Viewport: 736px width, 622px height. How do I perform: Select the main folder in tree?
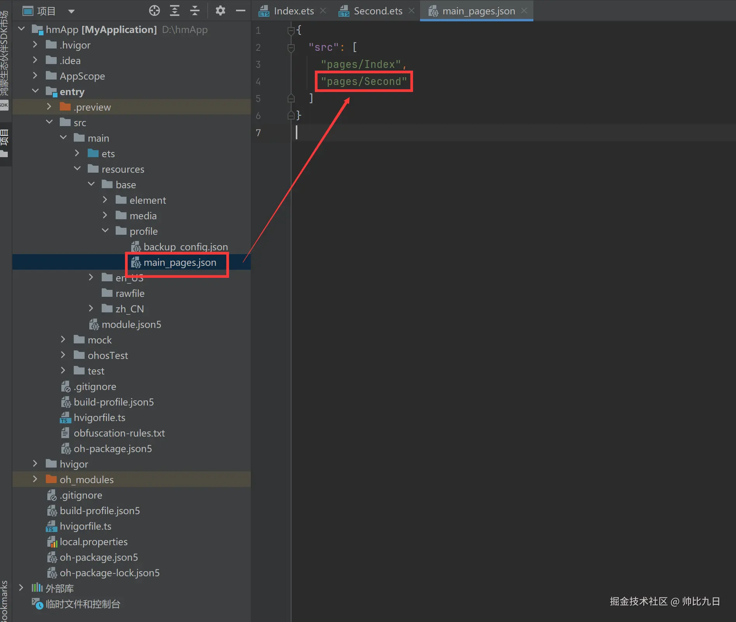pyautogui.click(x=98, y=138)
